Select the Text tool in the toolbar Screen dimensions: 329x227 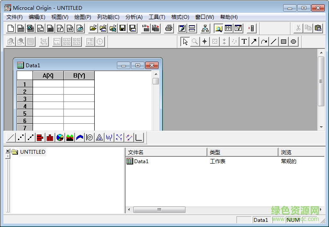tap(244, 42)
